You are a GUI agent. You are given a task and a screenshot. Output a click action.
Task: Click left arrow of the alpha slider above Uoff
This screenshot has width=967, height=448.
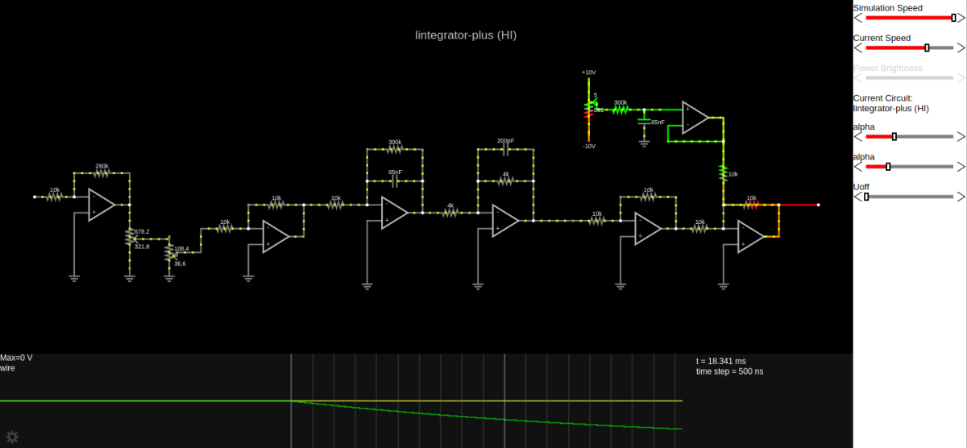[859, 167]
